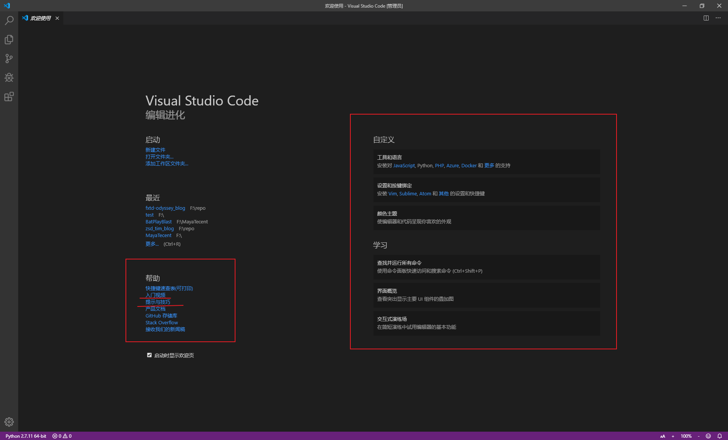
Task: Install Sublime keybindings link
Action: 408,193
